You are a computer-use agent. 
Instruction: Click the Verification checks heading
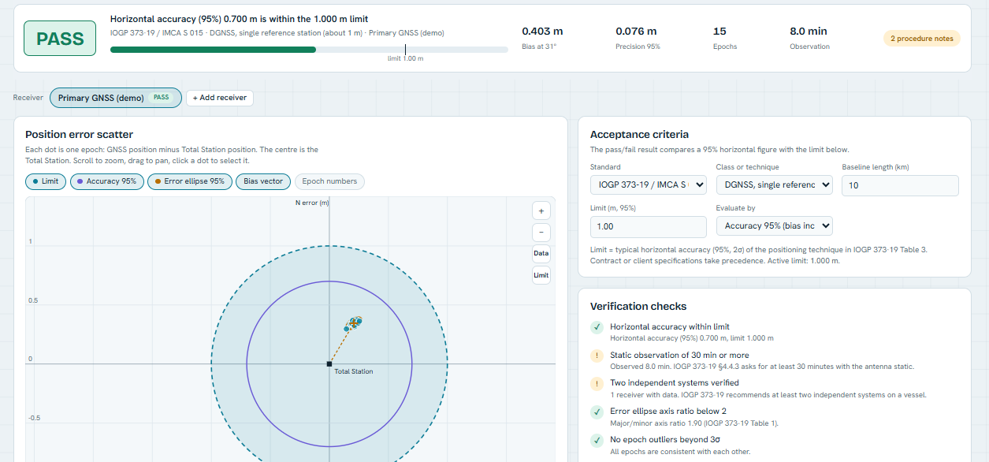point(638,307)
